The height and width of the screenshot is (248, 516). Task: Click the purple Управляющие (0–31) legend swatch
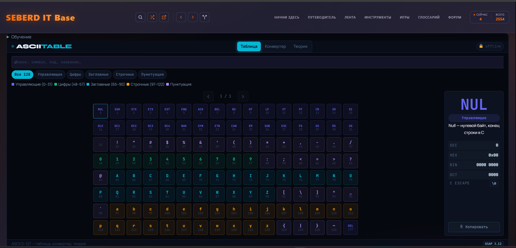point(13,85)
